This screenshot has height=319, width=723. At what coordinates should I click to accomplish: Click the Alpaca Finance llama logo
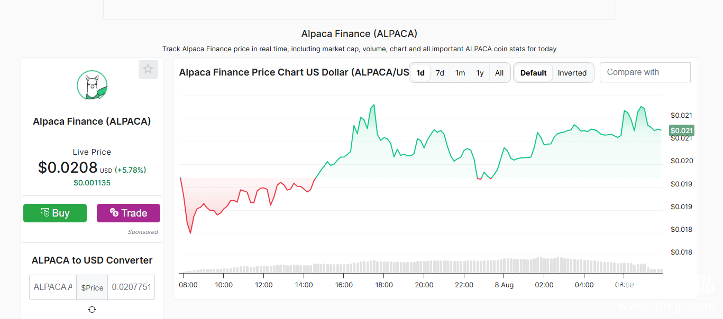click(x=92, y=86)
